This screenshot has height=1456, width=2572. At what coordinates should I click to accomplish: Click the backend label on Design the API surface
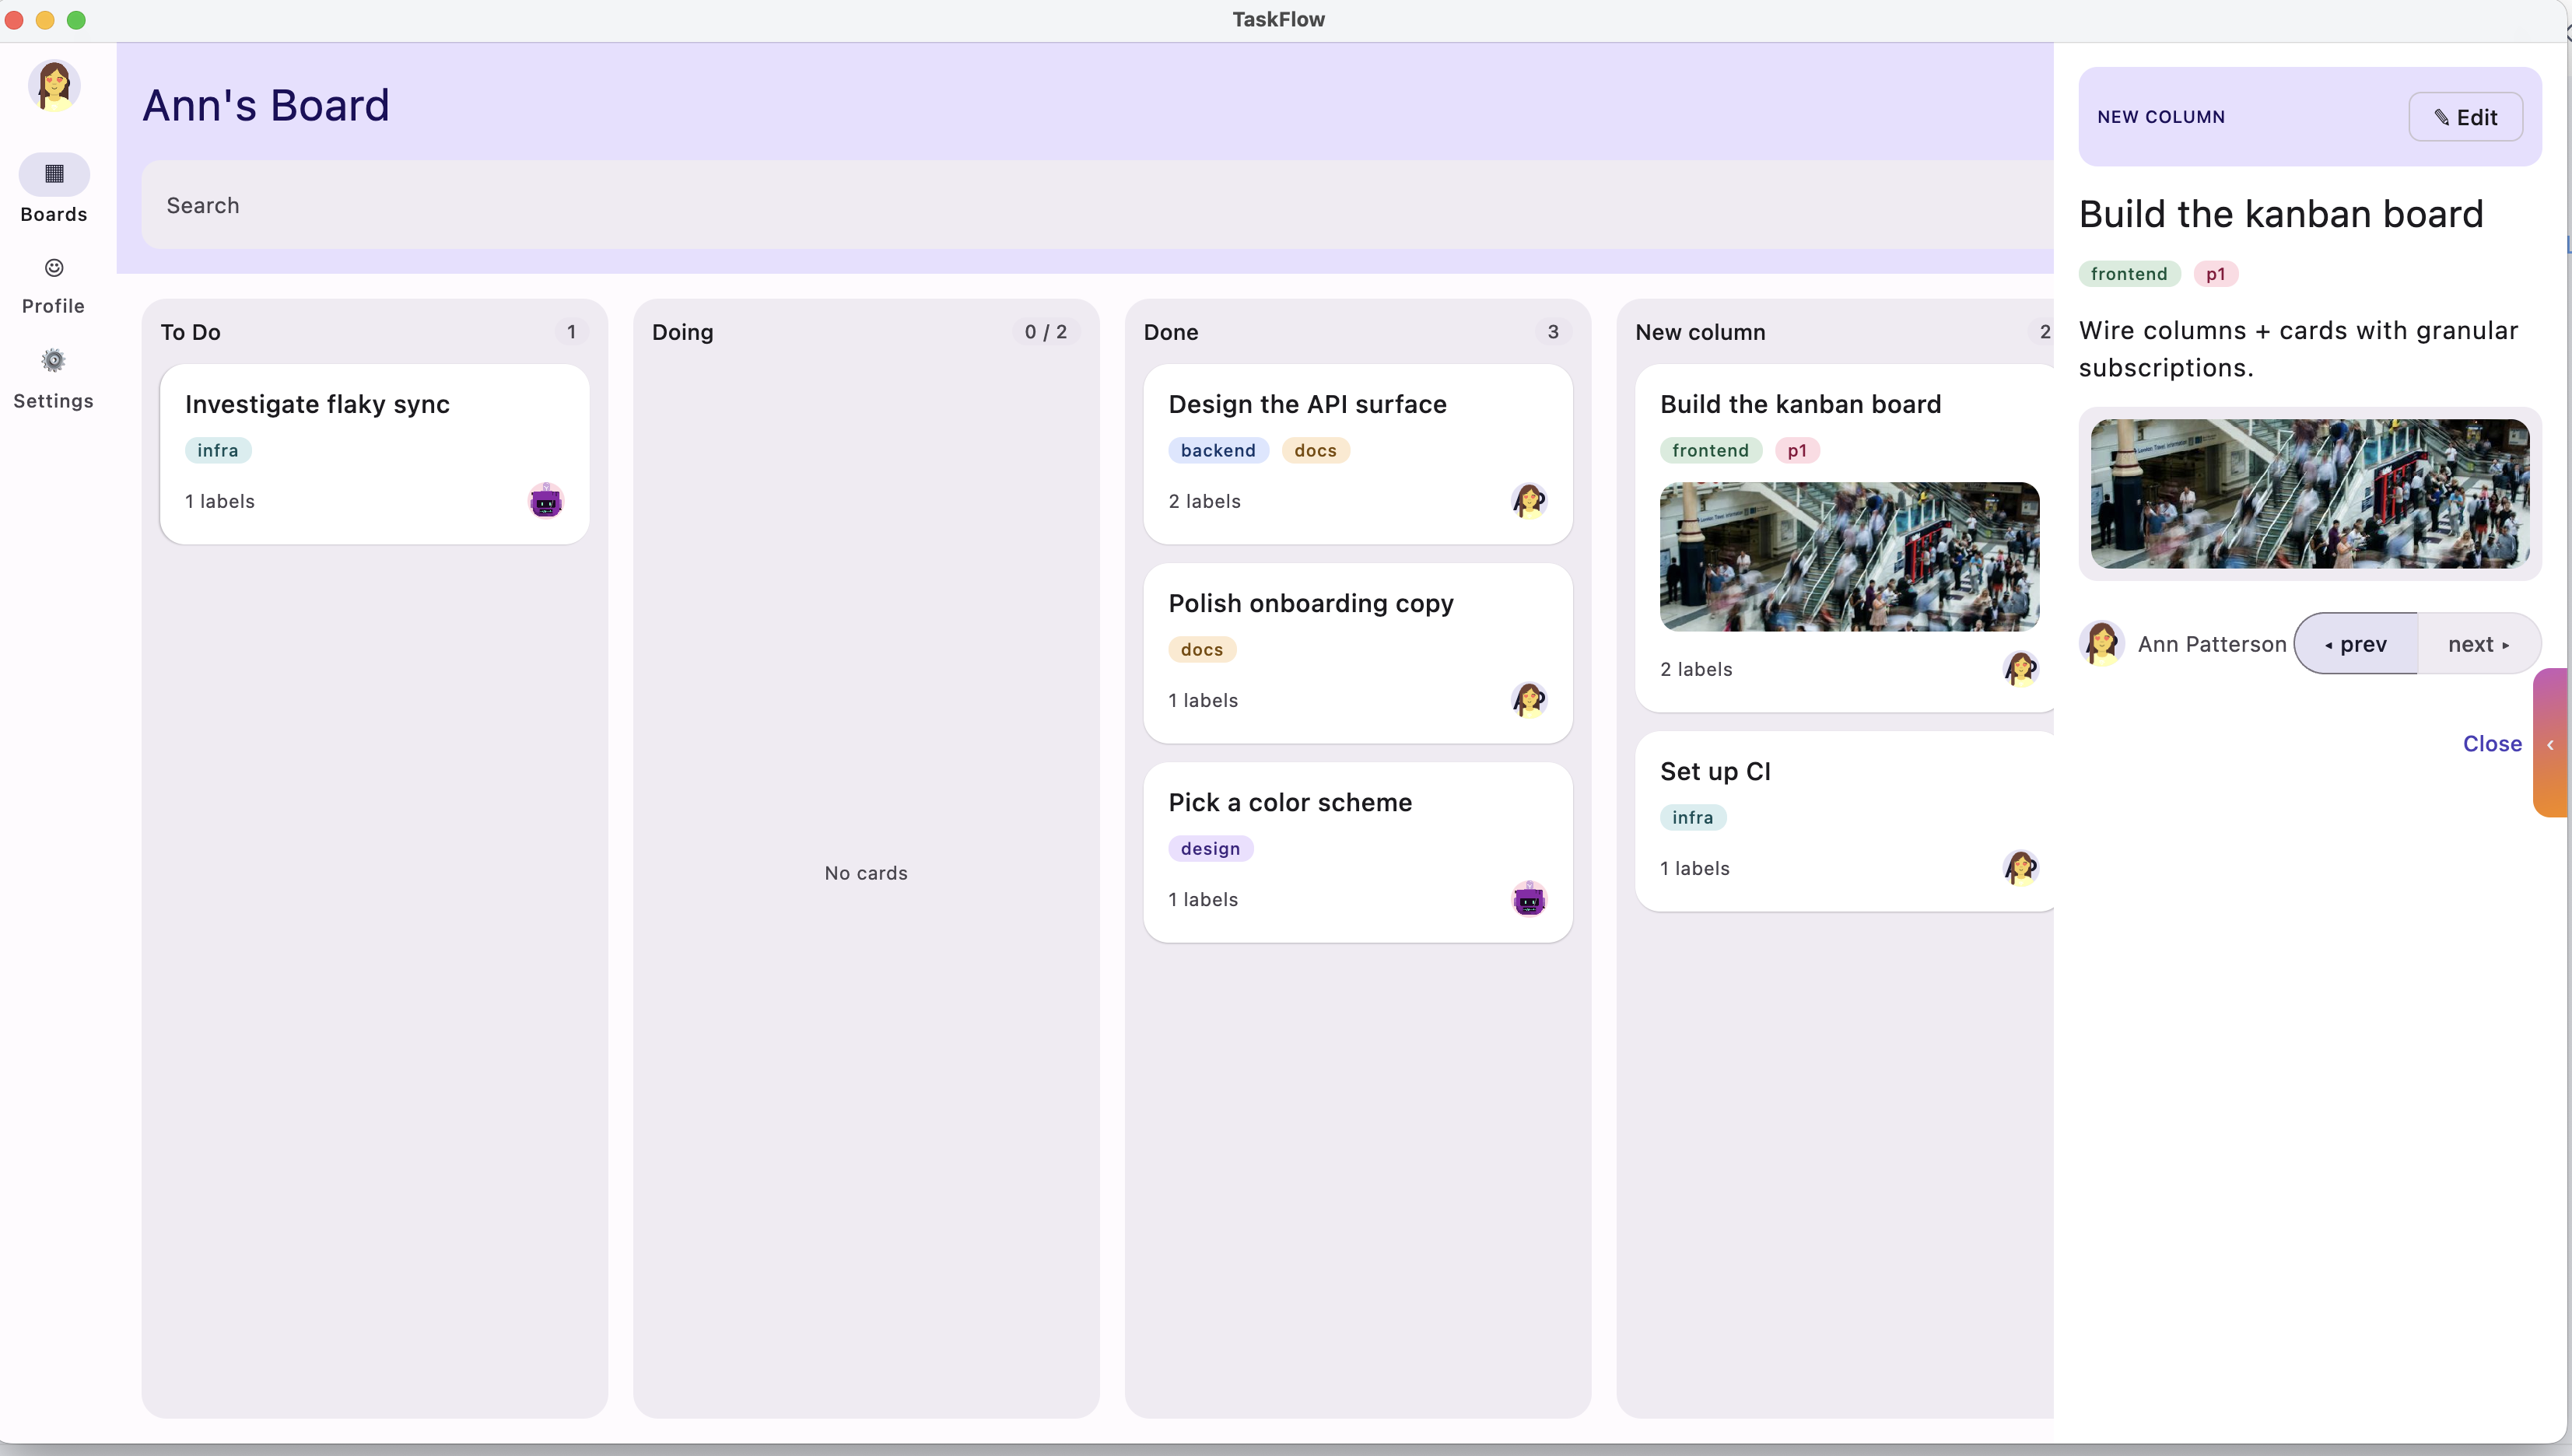tap(1218, 450)
